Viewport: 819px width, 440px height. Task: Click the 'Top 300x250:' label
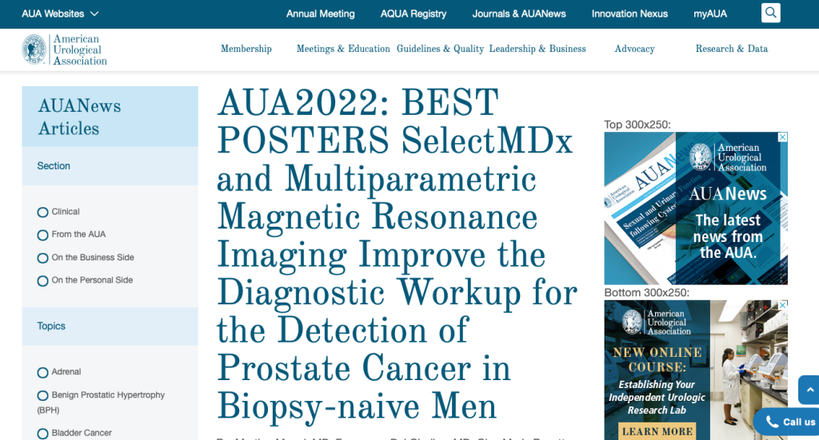coord(637,125)
